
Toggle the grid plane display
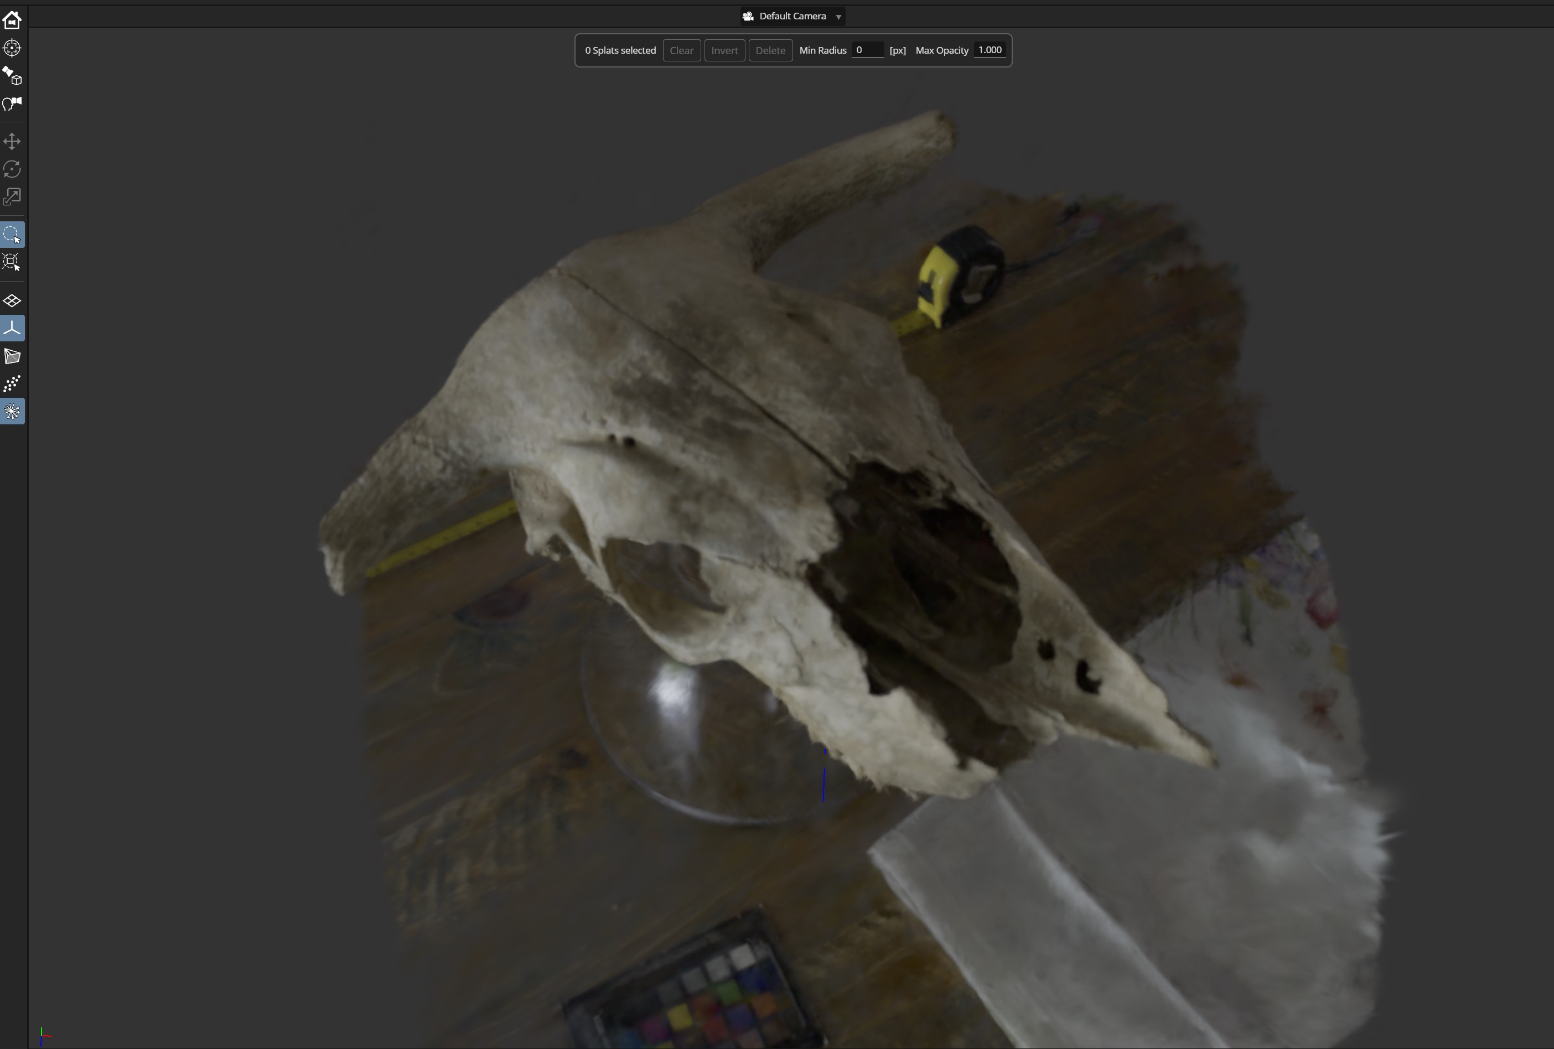[x=12, y=301]
